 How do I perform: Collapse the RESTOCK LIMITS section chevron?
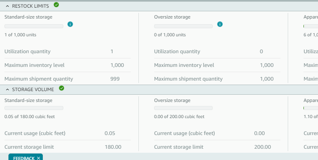8,6
